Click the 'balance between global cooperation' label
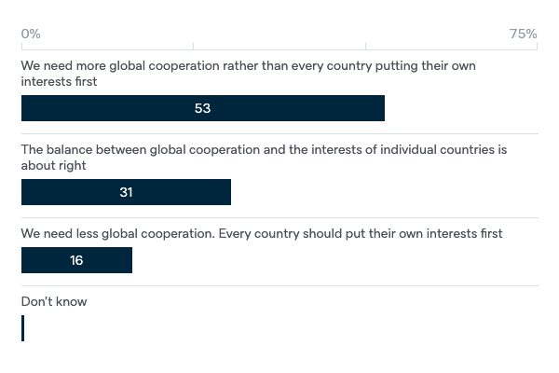The width and height of the screenshot is (559, 373). (x=264, y=158)
